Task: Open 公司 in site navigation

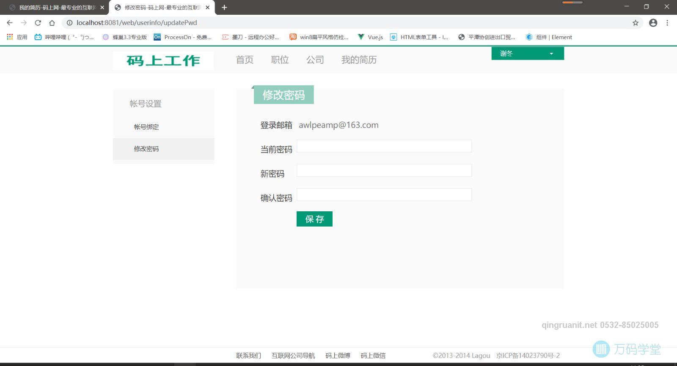Action: tap(315, 60)
